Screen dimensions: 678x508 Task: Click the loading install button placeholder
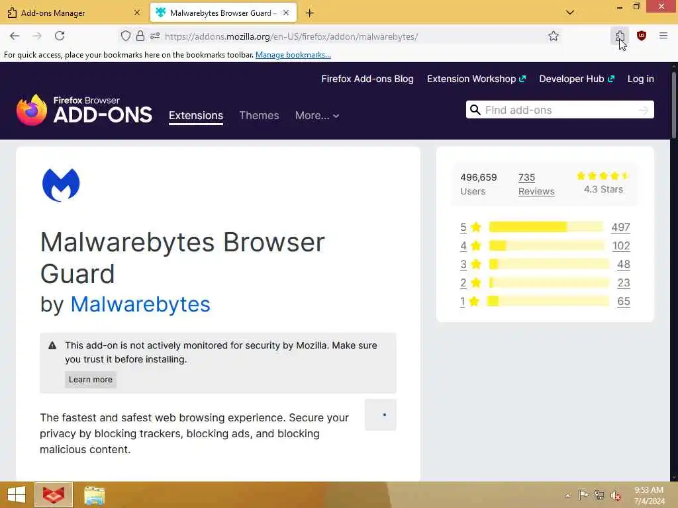click(381, 415)
